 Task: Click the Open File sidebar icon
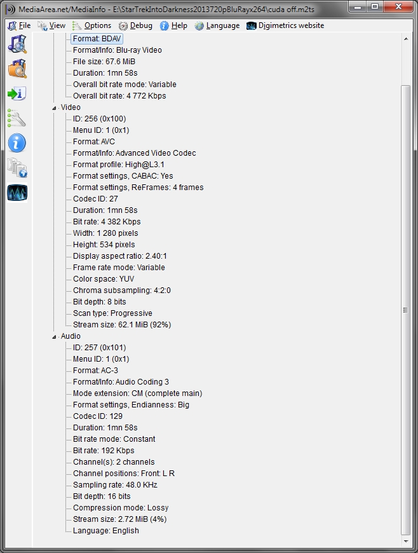click(x=17, y=44)
